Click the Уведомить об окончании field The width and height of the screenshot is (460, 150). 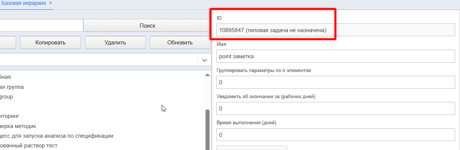pyautogui.click(x=336, y=109)
